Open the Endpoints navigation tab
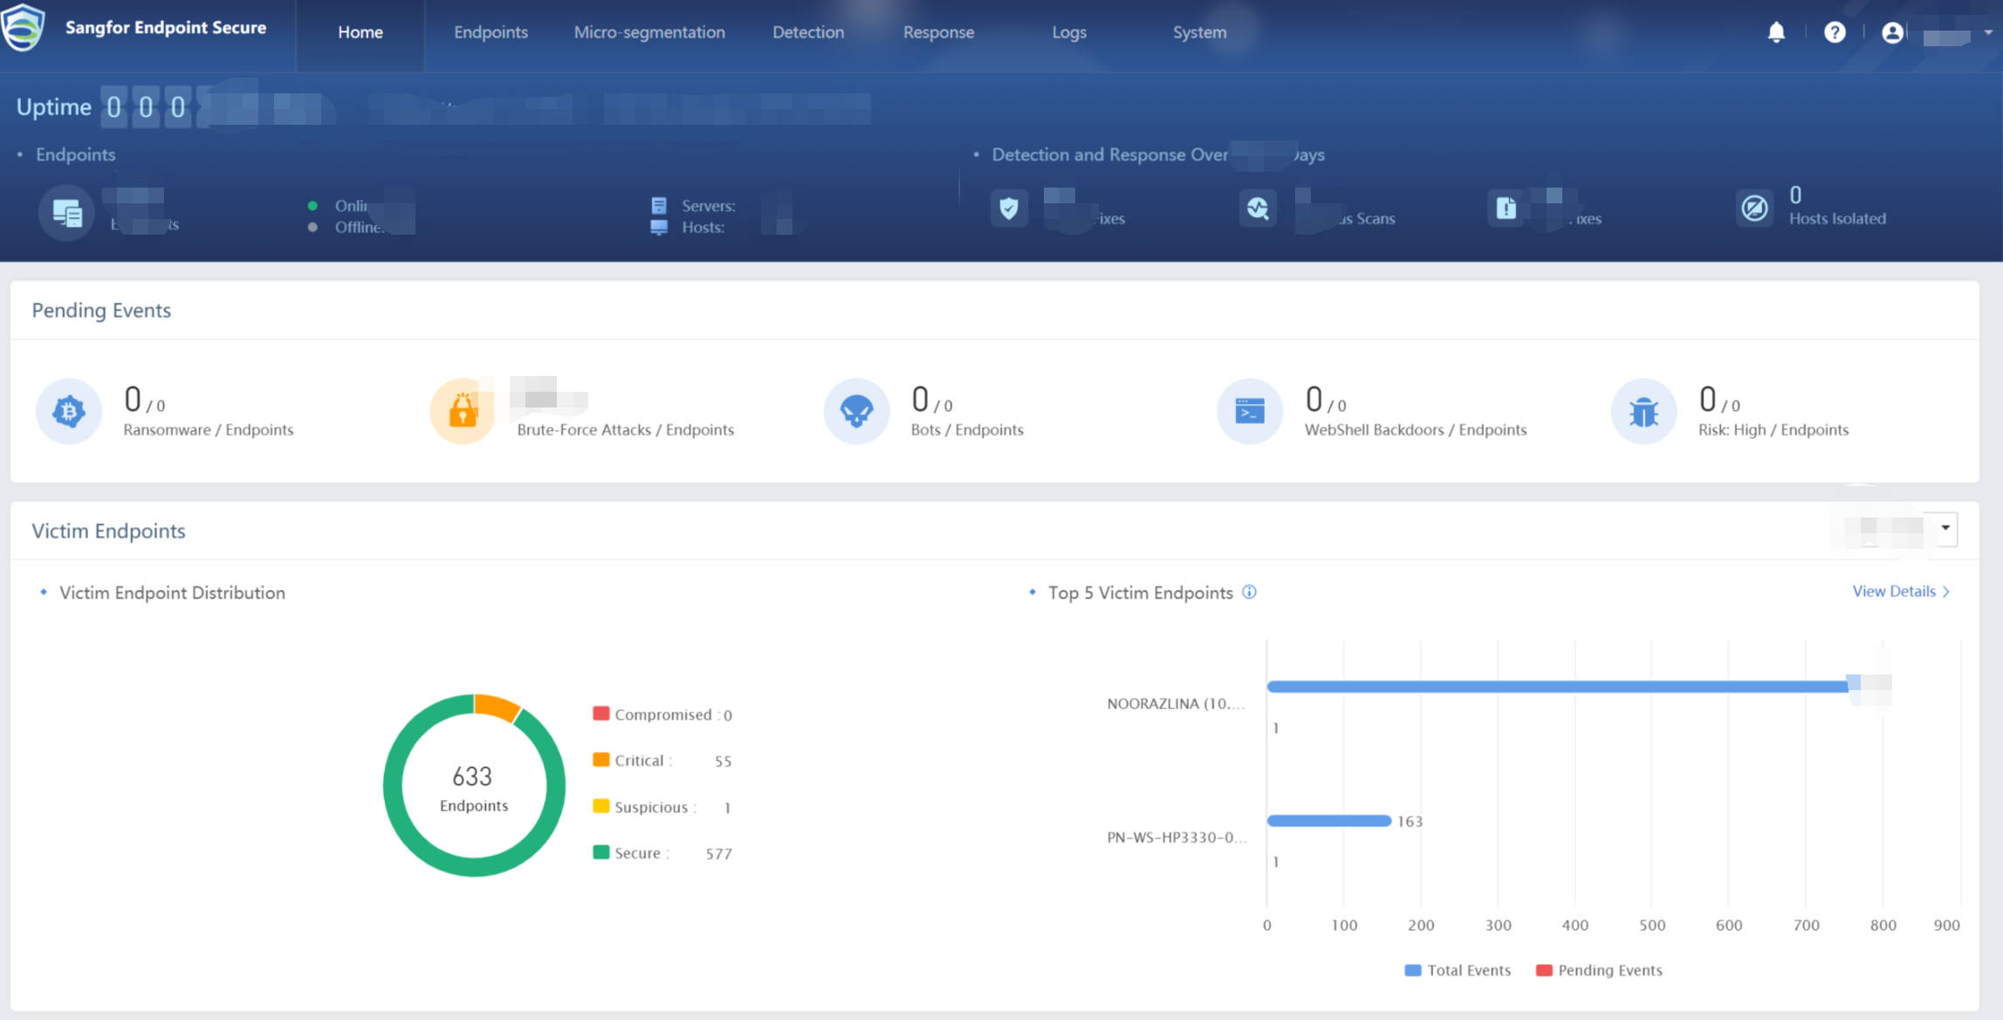 point(490,32)
